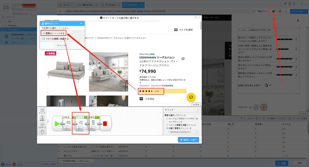Screen dimensions: 309x167
Task: Click the red stop block in the workflow
Action: click(105, 123)
